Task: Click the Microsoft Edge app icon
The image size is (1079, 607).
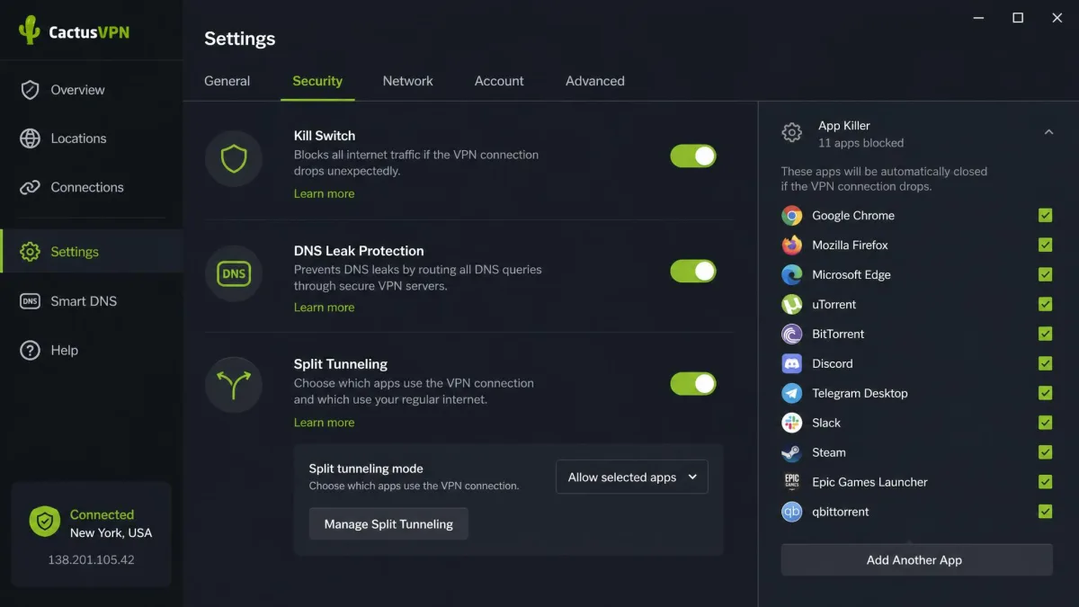Action: coord(792,275)
